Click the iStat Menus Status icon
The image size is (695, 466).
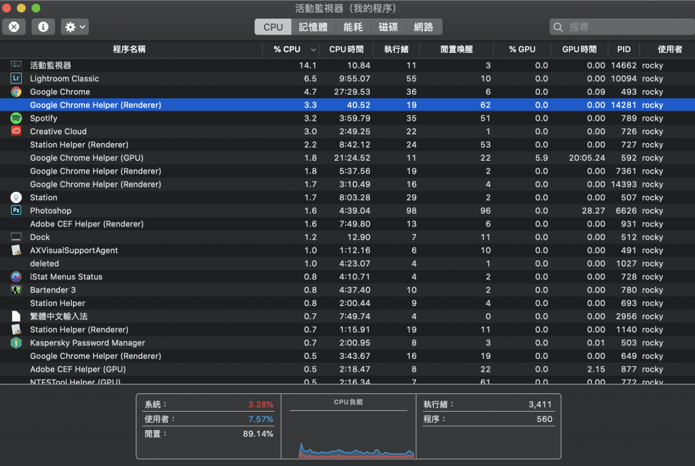click(16, 277)
